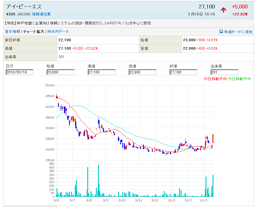This screenshot has height=207, width=256.
Task: Click the tallest volume bar in the chart
Action: pyautogui.click(x=99, y=181)
